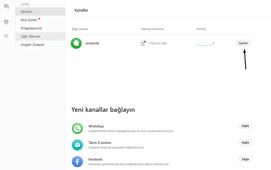Open the team people icon in sidebar
The height and width of the screenshot is (170, 271).
click(6, 36)
